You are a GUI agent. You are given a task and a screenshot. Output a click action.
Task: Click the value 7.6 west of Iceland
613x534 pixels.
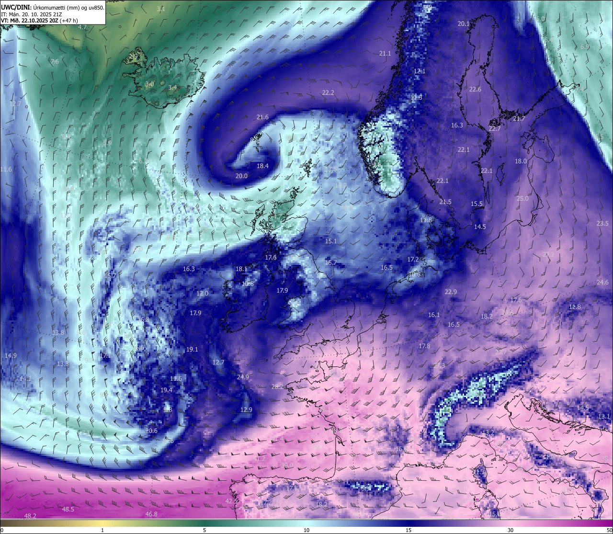point(55,61)
